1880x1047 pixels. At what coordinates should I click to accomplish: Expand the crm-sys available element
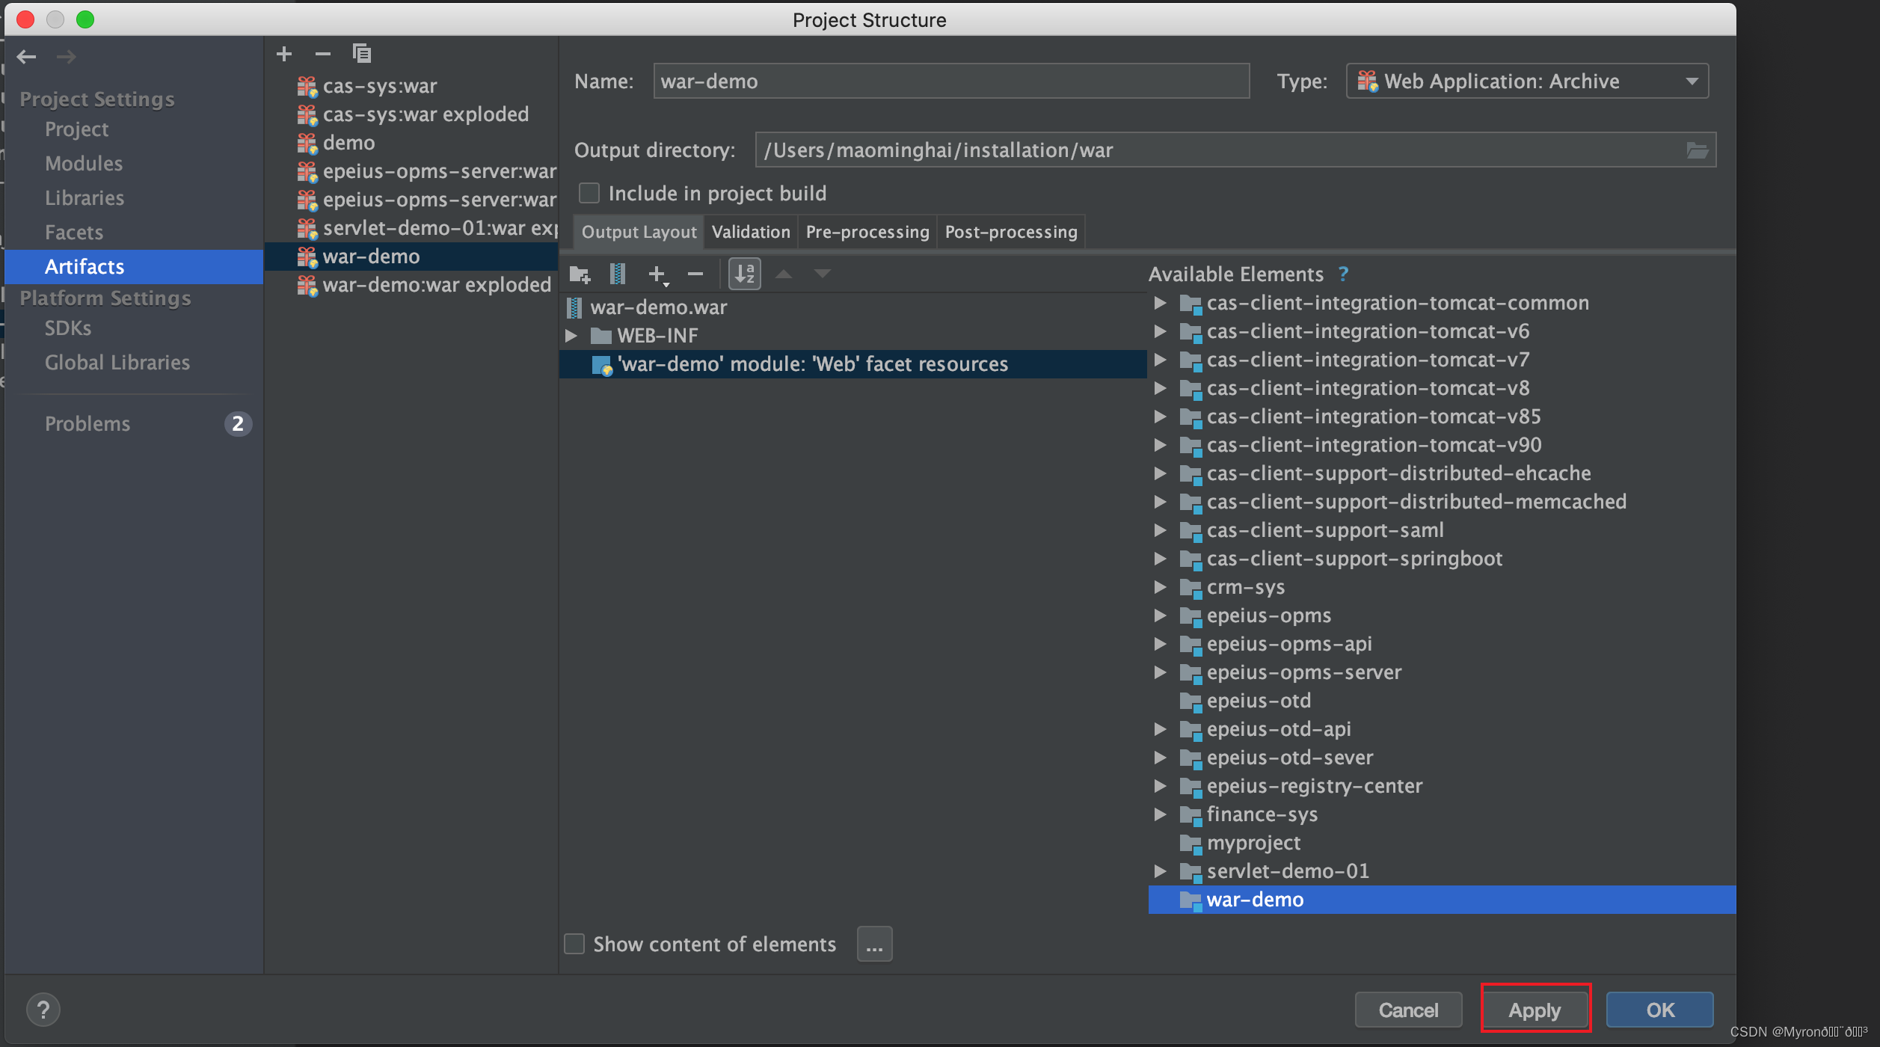tap(1160, 587)
